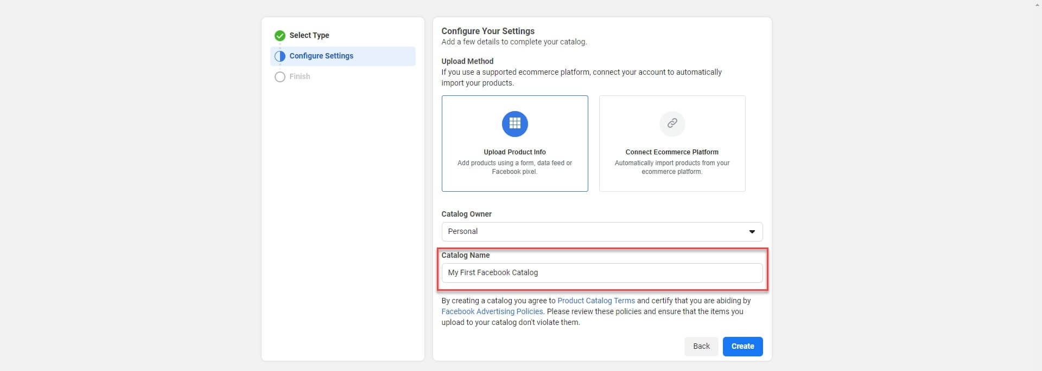Click the empty Finish step circle icon

[x=280, y=77]
